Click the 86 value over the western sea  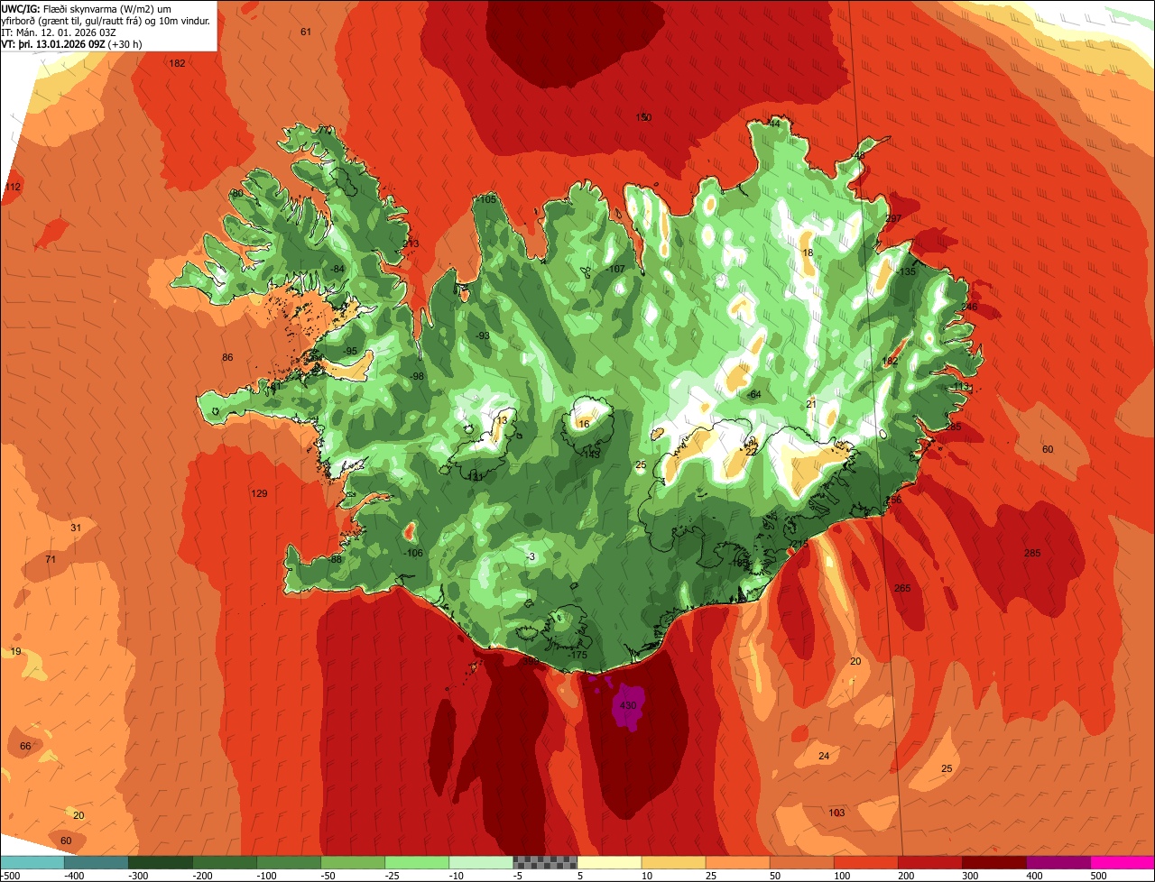coord(227,357)
